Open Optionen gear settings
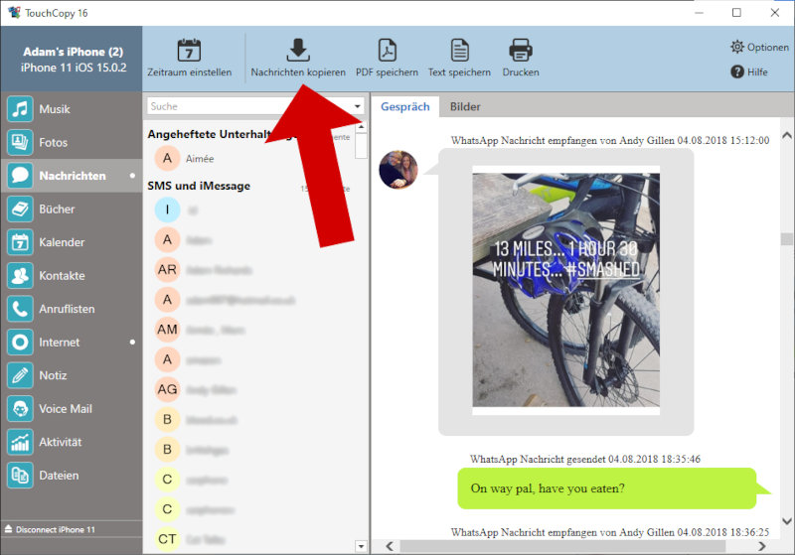 tap(737, 47)
